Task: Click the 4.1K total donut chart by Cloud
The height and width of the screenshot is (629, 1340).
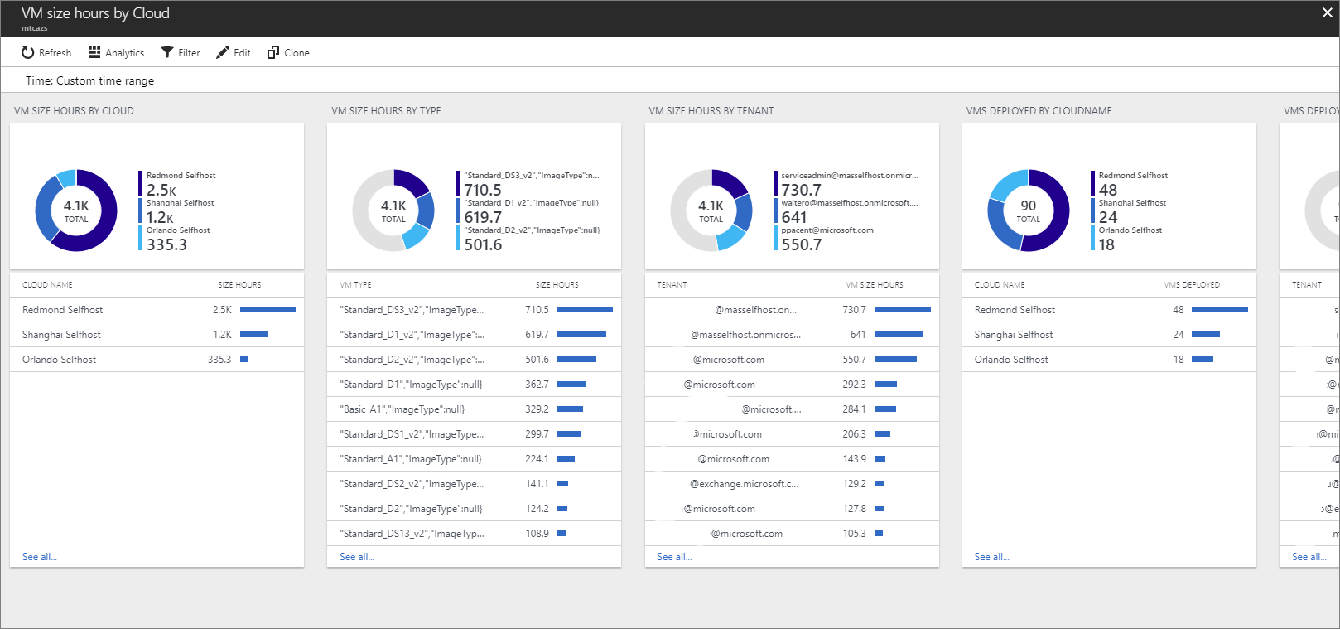Action: coord(76,210)
